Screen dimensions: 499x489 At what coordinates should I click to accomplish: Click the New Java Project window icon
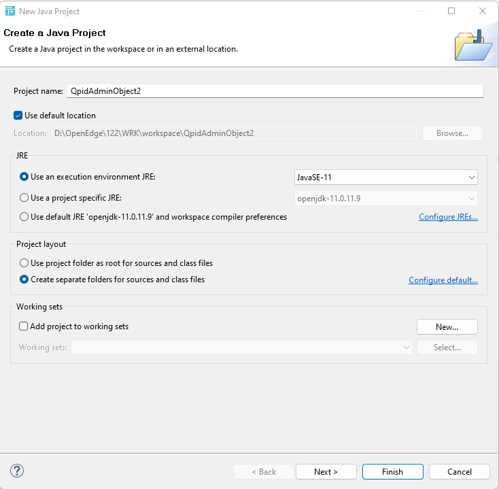coord(10,11)
